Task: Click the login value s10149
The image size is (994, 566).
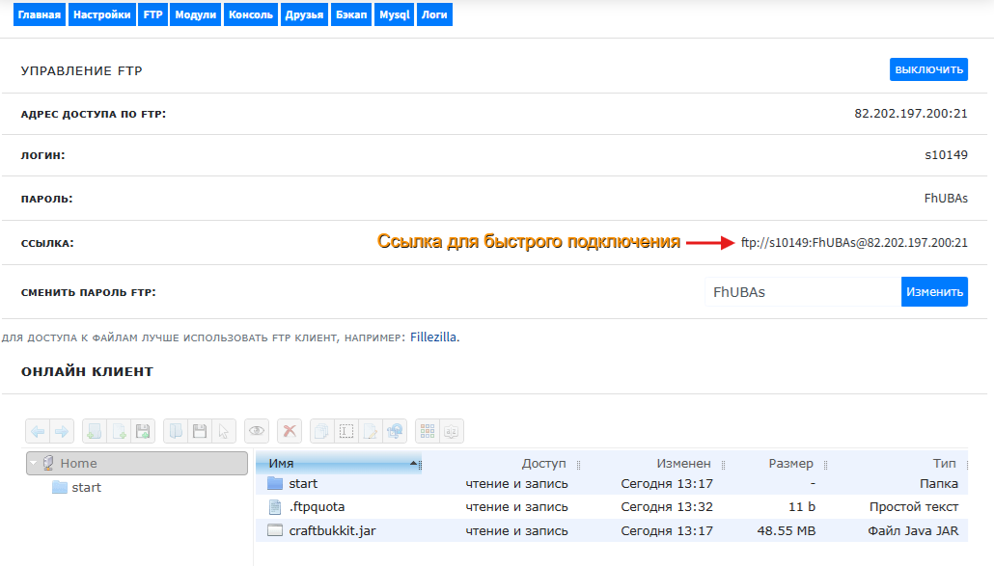Action: pyautogui.click(x=946, y=154)
